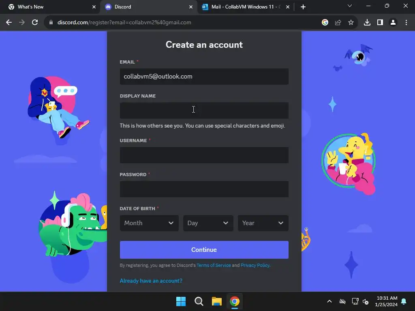Open Terms of Service link
Image resolution: width=415 pixels, height=311 pixels.
tap(214, 265)
